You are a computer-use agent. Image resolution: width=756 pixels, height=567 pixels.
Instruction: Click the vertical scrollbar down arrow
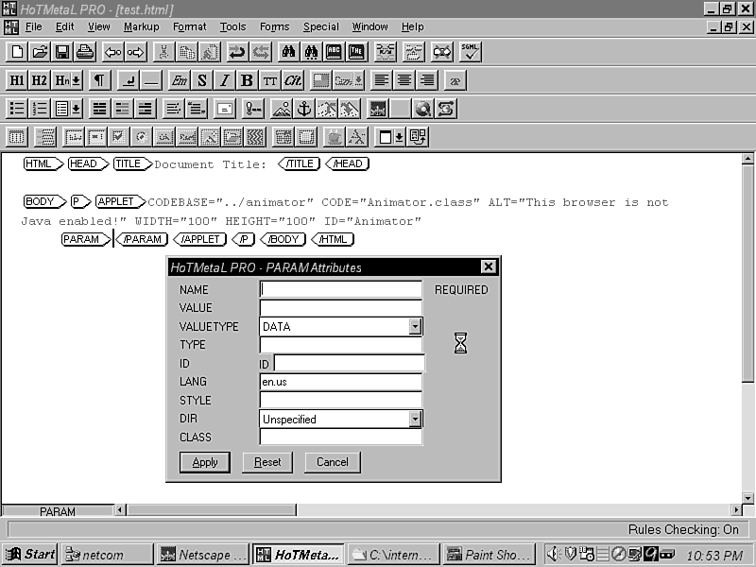pyautogui.click(x=747, y=498)
